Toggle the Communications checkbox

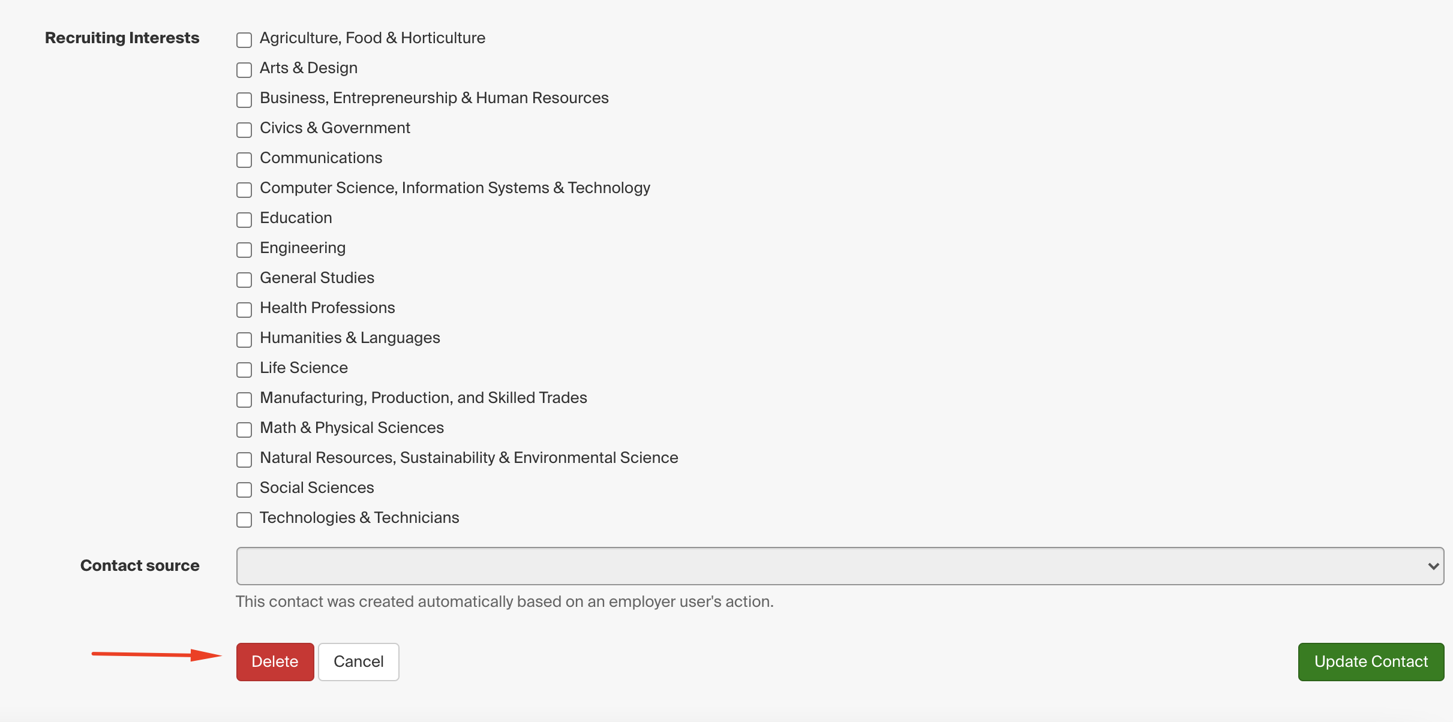click(244, 160)
